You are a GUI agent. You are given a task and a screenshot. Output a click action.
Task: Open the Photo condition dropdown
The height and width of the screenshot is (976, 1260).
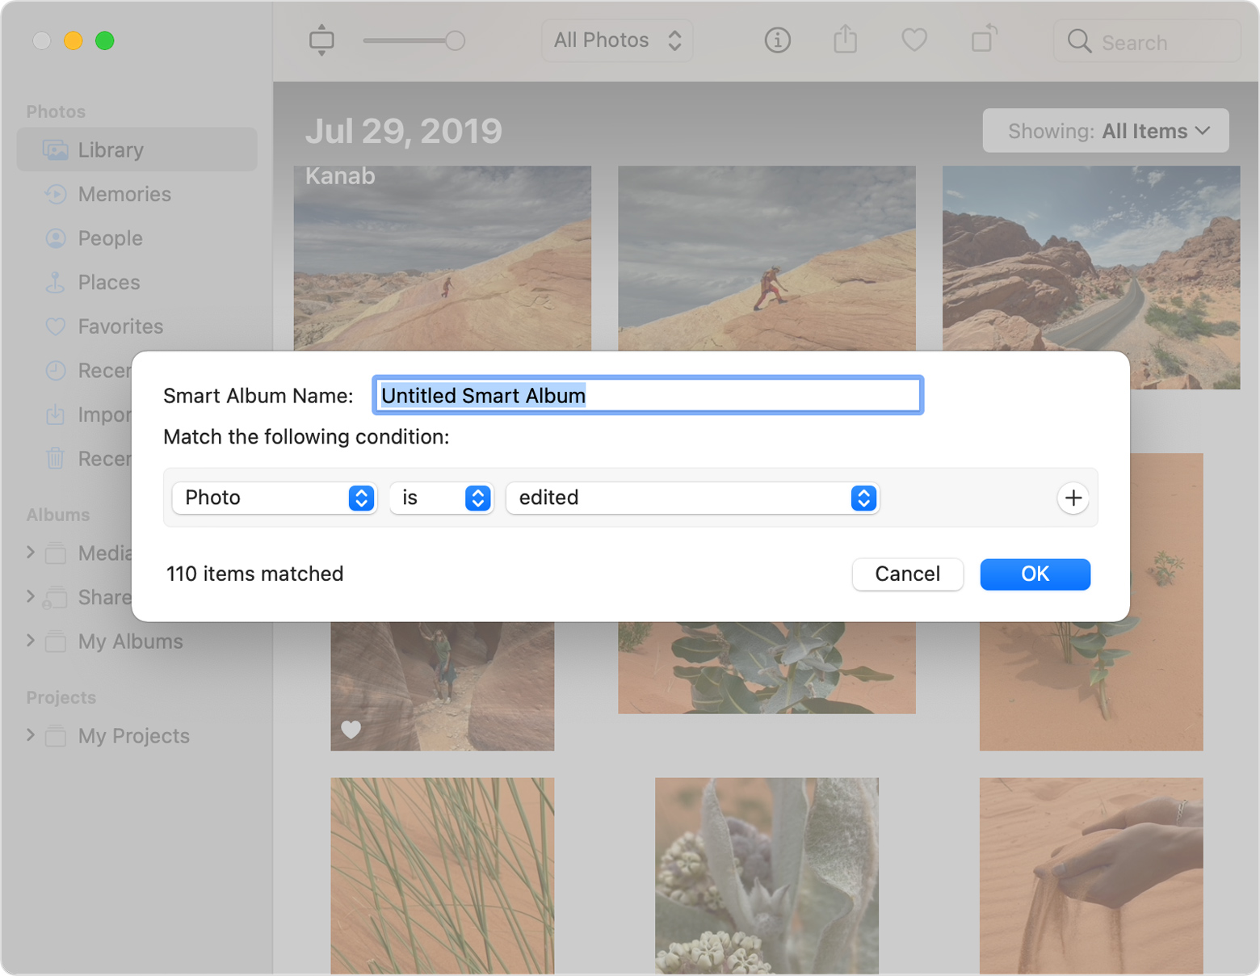pyautogui.click(x=275, y=498)
